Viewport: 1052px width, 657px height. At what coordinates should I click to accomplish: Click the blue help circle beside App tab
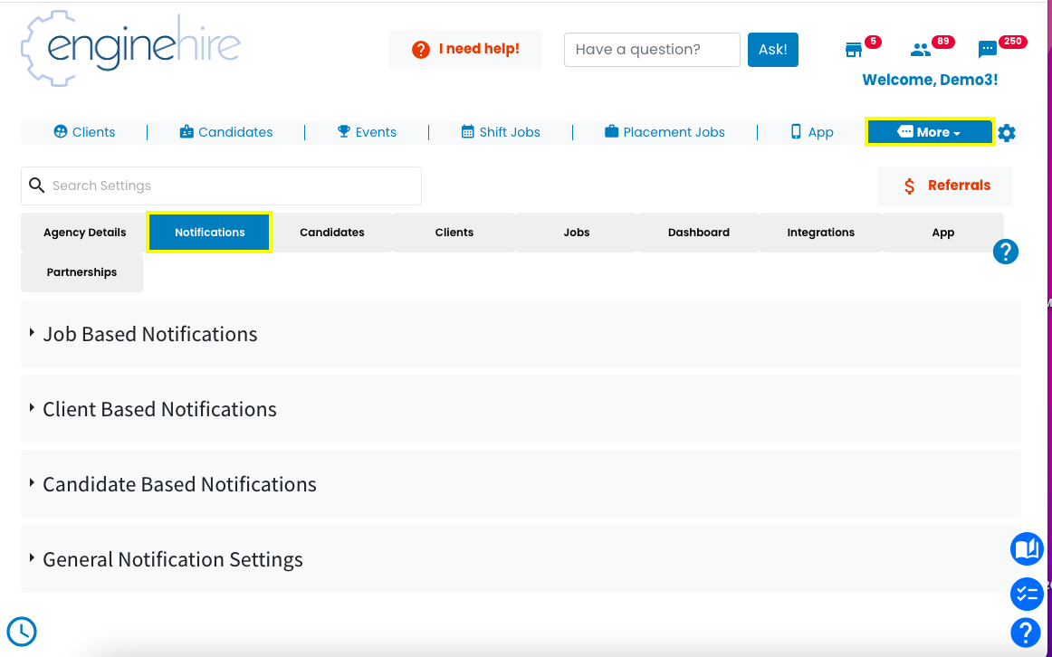point(1005,252)
